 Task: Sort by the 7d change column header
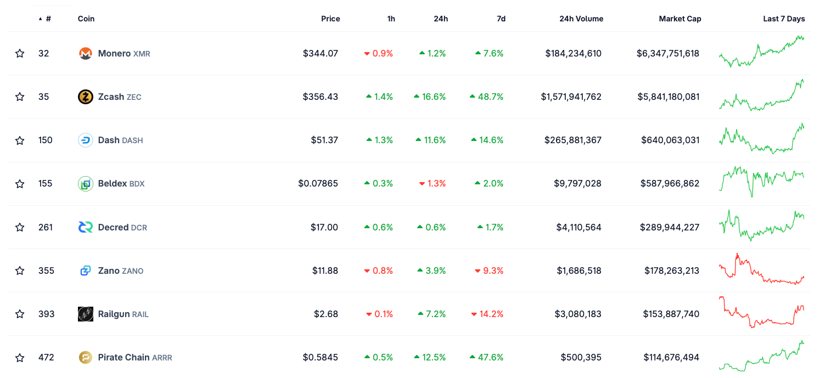pos(501,19)
